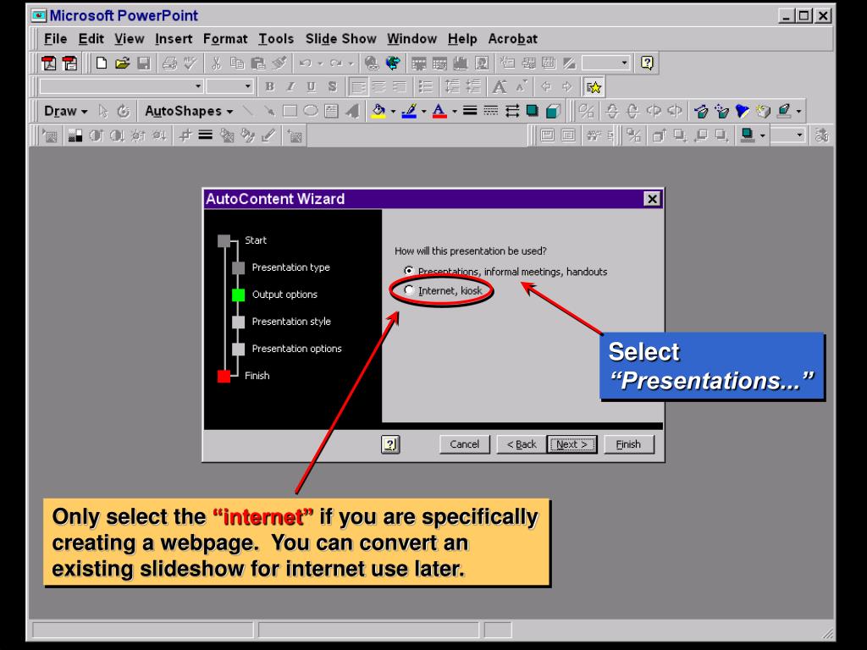Open the Zoom percentage dropdown
867x650 pixels.
[624, 63]
